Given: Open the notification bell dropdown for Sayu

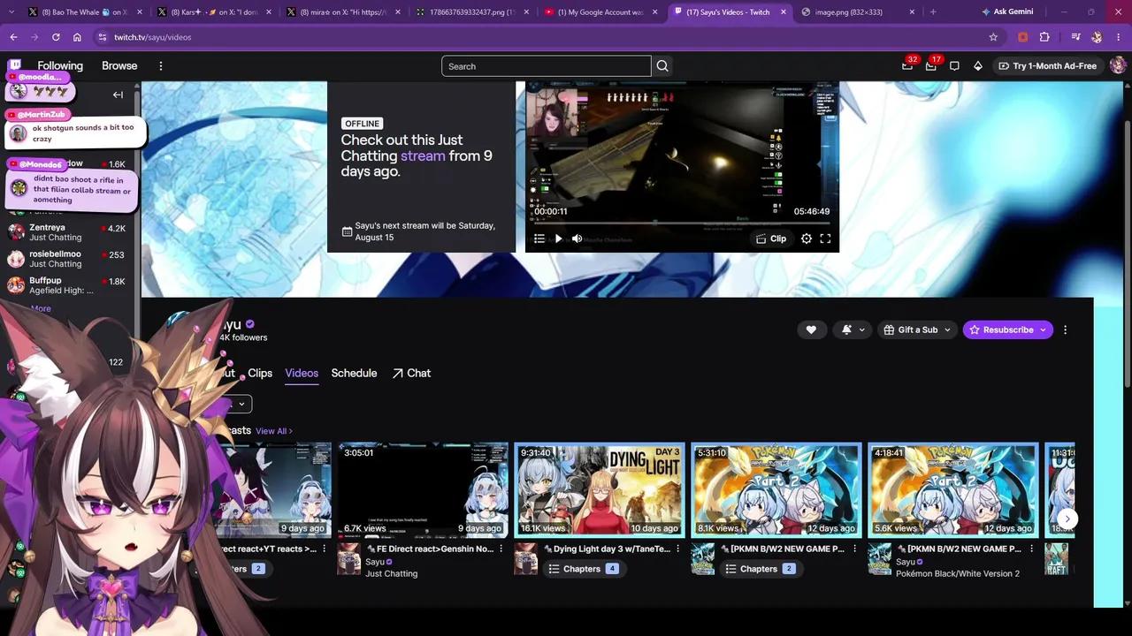Looking at the screenshot, I should [853, 329].
